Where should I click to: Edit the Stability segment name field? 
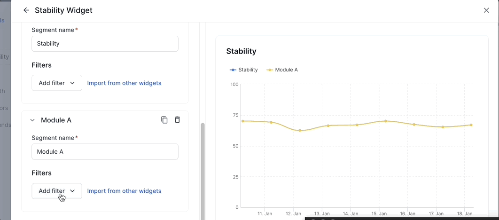click(105, 44)
